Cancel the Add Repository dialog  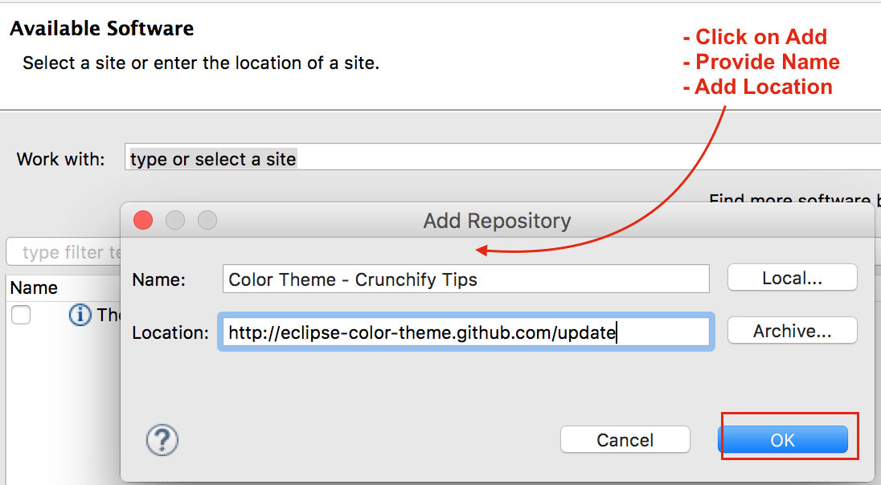point(625,439)
